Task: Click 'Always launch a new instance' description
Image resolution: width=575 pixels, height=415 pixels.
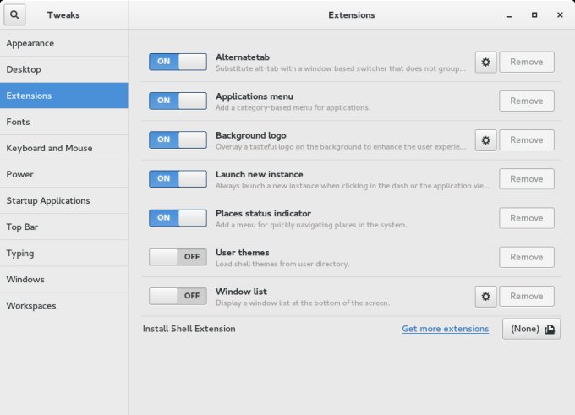Action: pos(353,186)
